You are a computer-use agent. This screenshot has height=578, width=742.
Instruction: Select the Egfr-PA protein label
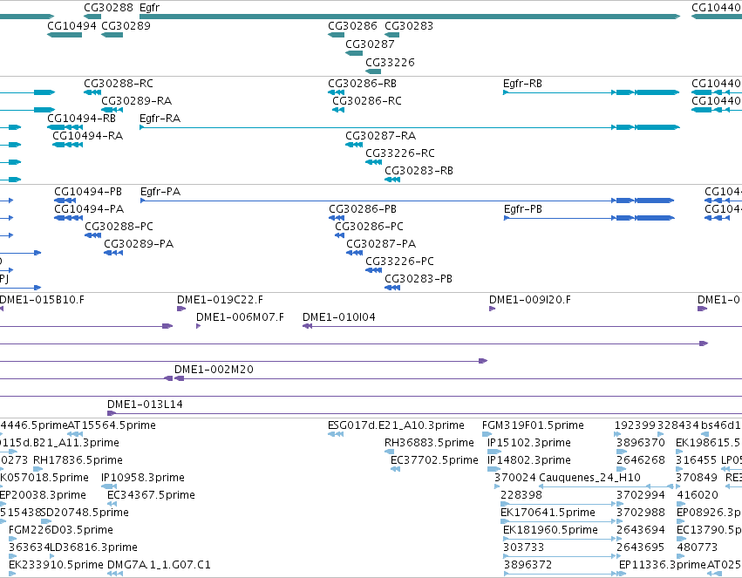point(160,192)
